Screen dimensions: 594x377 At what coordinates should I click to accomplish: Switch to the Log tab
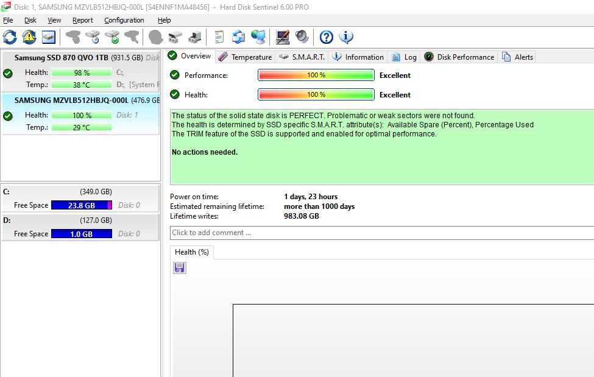tap(404, 57)
